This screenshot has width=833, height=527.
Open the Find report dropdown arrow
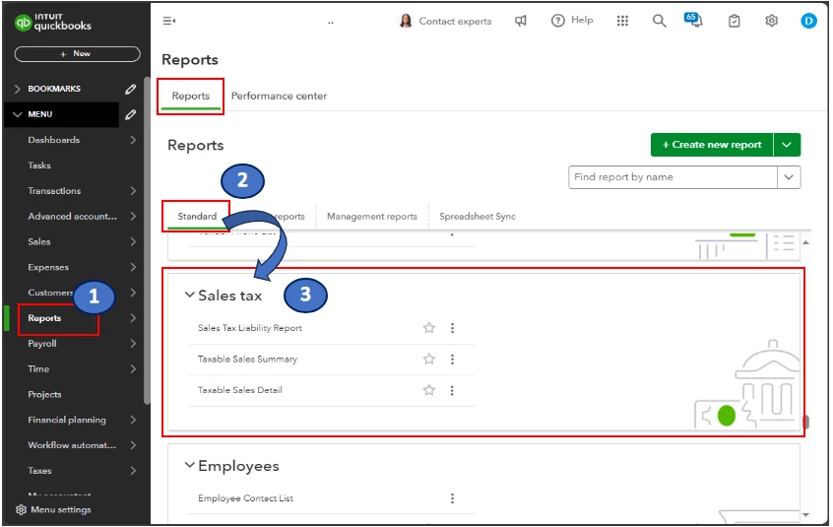(x=789, y=177)
